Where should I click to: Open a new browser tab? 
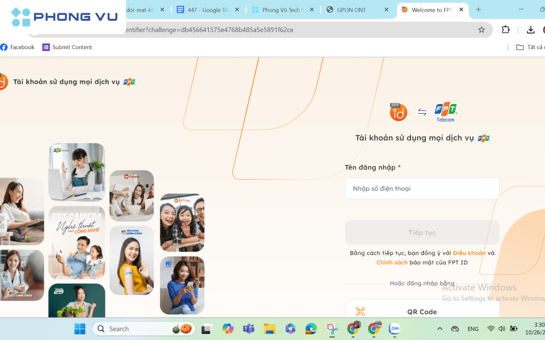tap(478, 10)
